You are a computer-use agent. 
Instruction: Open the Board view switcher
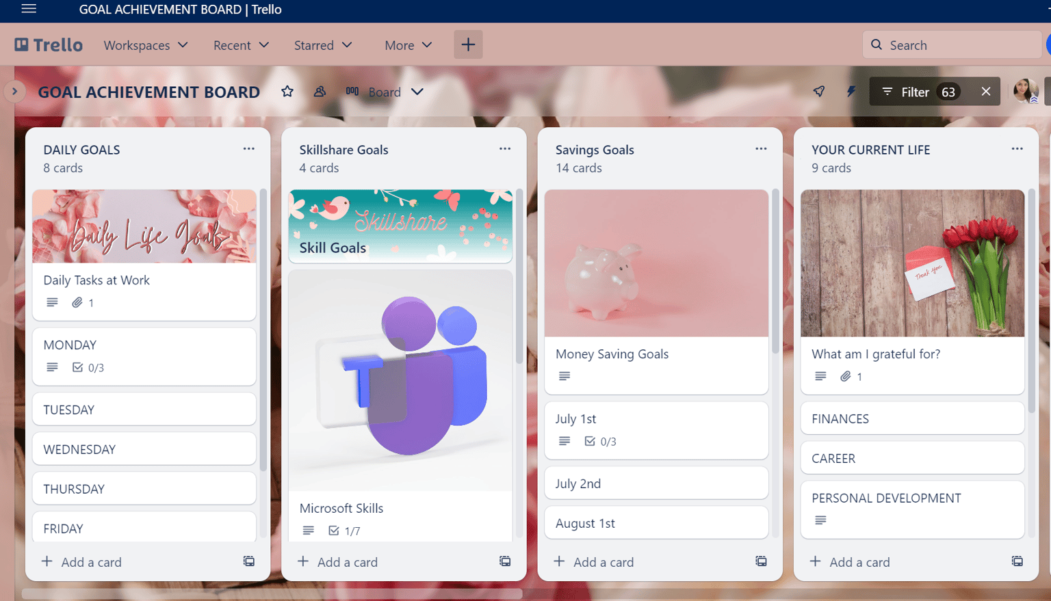[385, 92]
